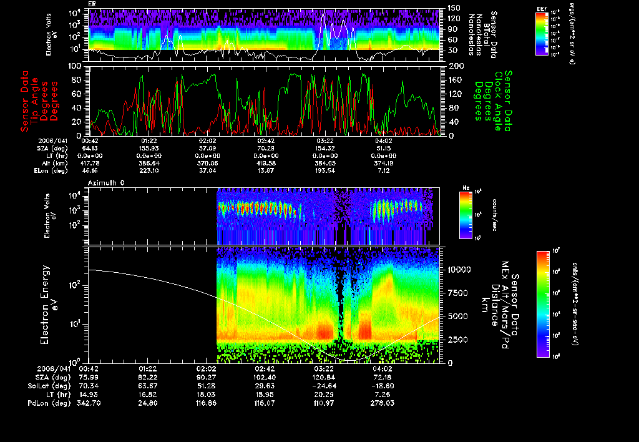This screenshot has height=442, width=639.
Task: Select local time value 18.03
Action: (x=206, y=395)
